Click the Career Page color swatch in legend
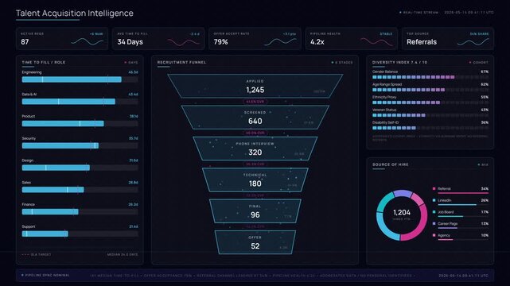The image size is (510, 286). (434, 224)
